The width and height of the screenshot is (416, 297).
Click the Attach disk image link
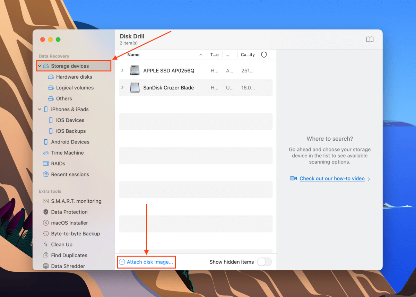150,262
